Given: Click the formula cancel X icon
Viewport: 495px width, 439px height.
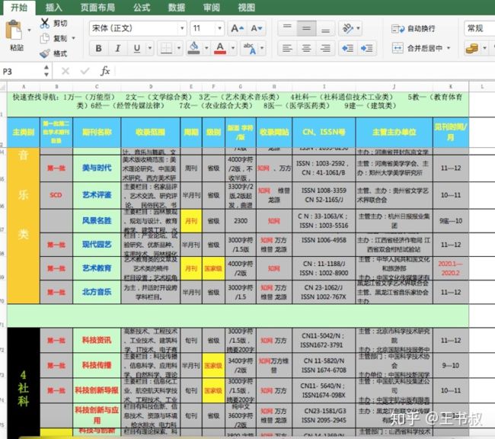Looking at the screenshot, I should (x=65, y=71).
